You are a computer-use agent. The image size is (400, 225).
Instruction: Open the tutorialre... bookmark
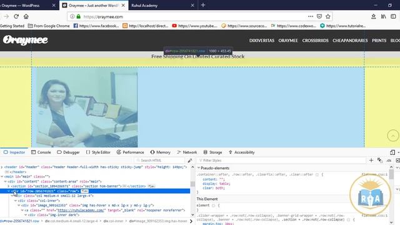point(343,26)
